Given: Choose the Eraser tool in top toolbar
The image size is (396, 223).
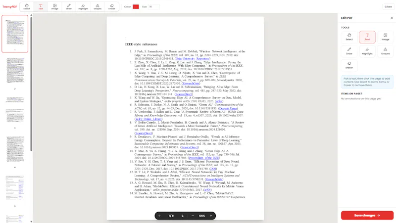Looking at the screenshot, I should pos(112,7).
